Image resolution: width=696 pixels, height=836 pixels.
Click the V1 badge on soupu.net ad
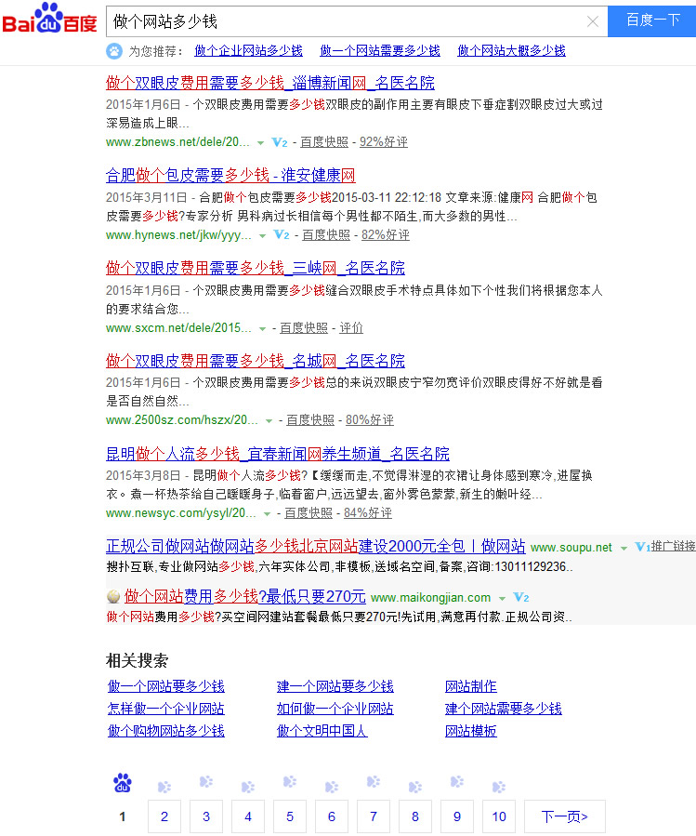pyautogui.click(x=642, y=547)
